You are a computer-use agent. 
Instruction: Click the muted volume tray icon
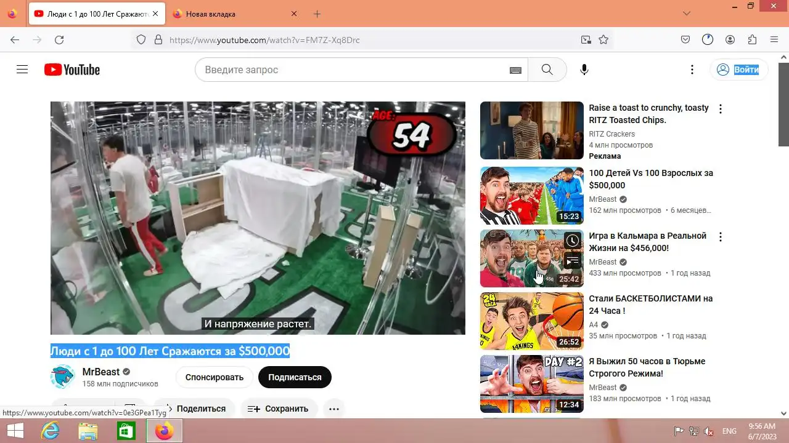(x=709, y=431)
